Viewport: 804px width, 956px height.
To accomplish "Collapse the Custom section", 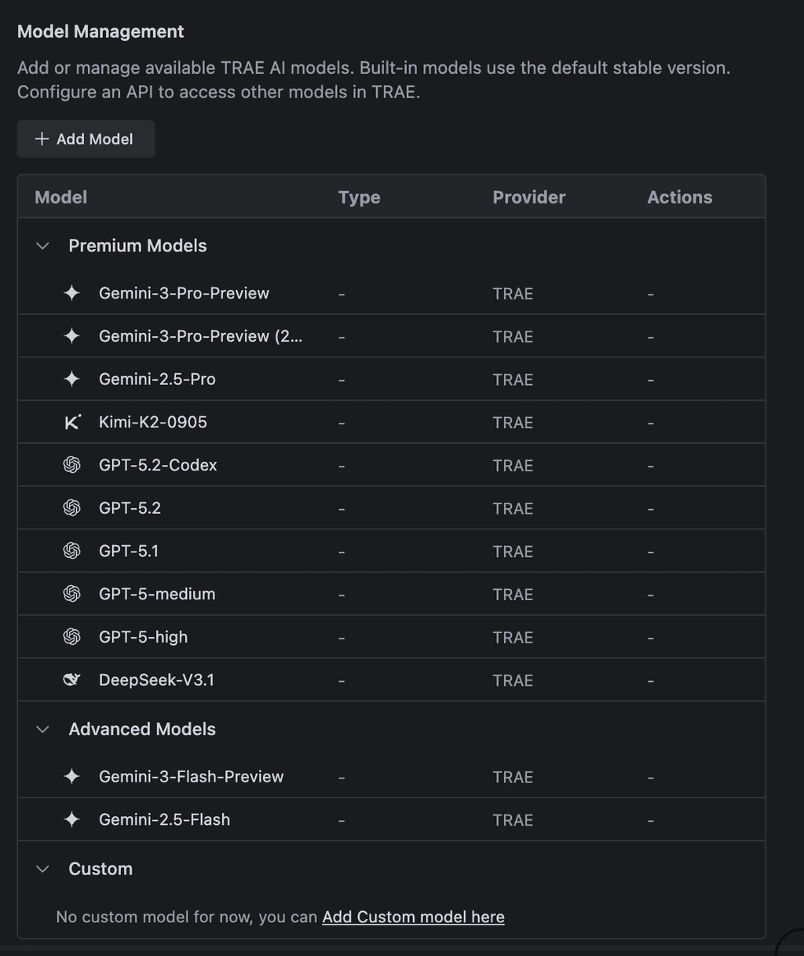I will pyautogui.click(x=42, y=869).
